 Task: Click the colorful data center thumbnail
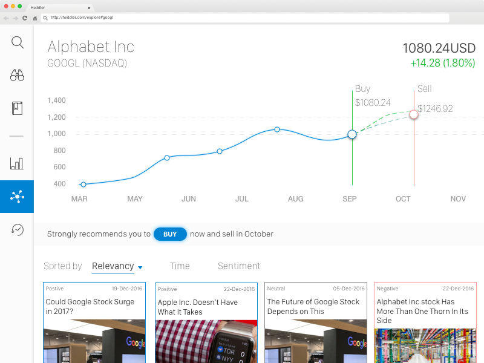tap(425, 345)
